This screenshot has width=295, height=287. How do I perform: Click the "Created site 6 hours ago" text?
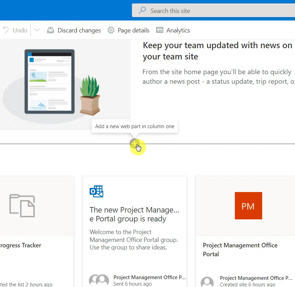[247, 284]
